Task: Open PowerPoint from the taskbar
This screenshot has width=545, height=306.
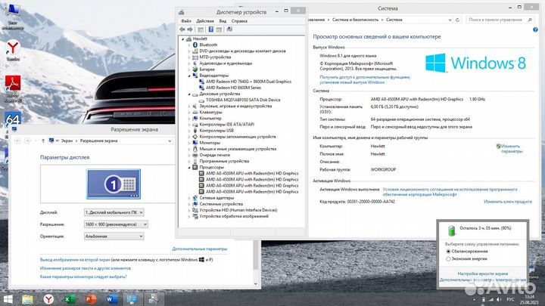Action: [x=90, y=299]
